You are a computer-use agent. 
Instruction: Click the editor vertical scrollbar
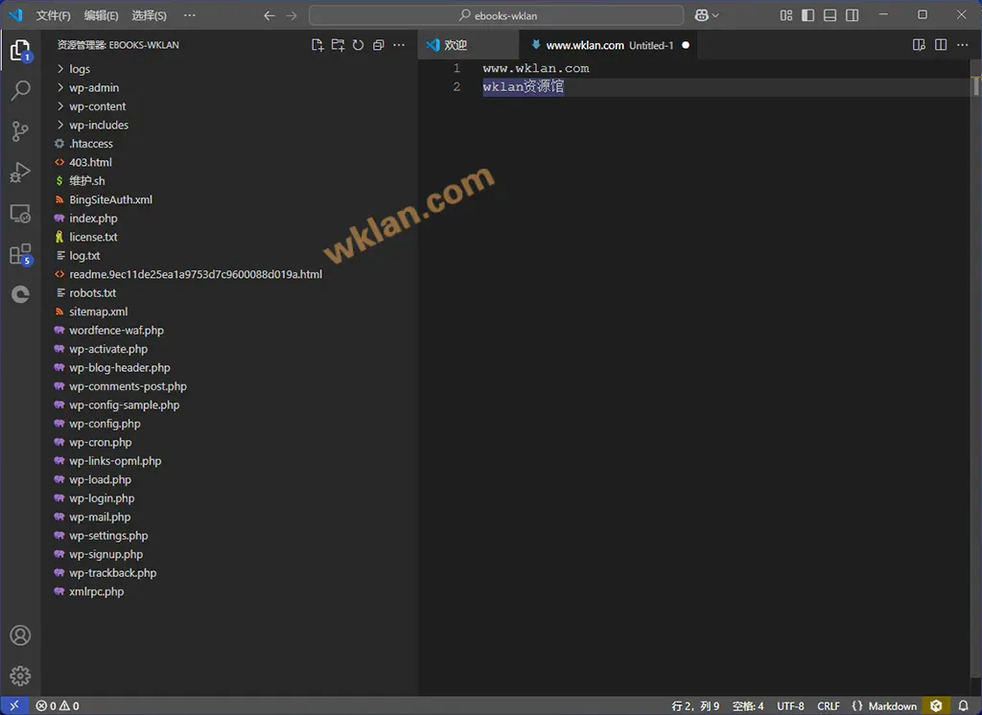click(x=975, y=369)
